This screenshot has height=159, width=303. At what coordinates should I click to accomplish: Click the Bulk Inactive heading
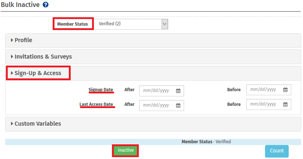(x=20, y=5)
